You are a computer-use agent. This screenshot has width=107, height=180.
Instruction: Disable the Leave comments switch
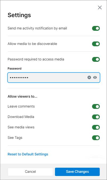pos(96,106)
